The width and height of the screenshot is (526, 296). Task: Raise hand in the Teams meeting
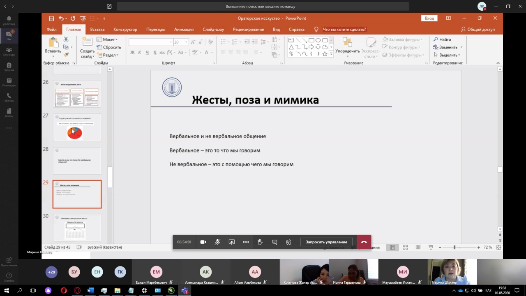coord(260,242)
